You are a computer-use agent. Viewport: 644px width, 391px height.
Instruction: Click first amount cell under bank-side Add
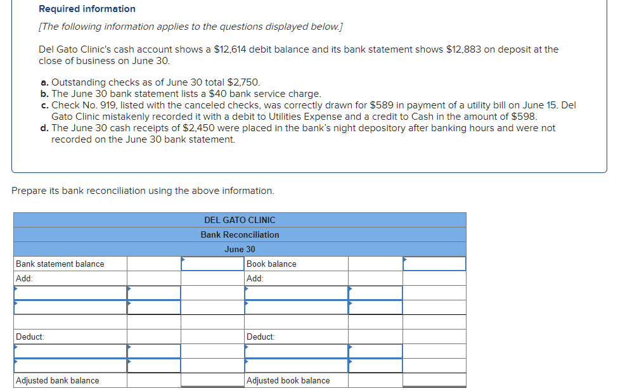coord(153,293)
